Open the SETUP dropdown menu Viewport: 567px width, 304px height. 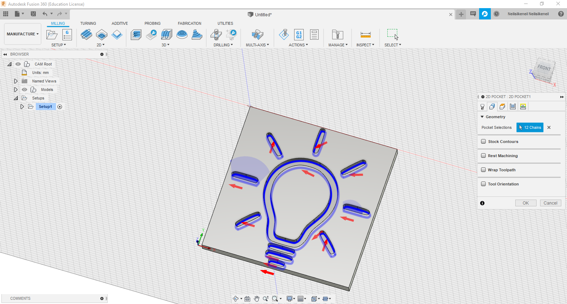(x=58, y=45)
